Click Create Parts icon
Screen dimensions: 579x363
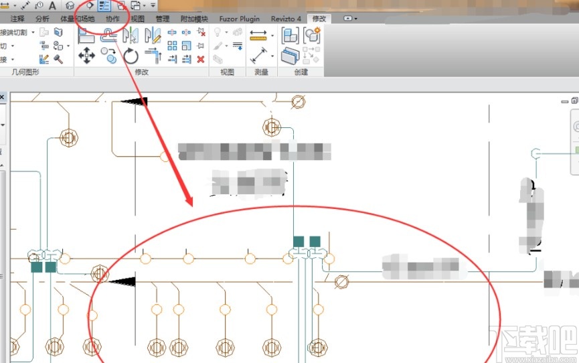pyautogui.click(x=290, y=56)
